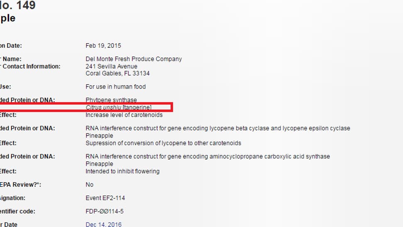Viewport: 403px width, 227px height.
Task: Click the 241 Sevilla Avenue address line
Action: pyautogui.click(x=111, y=67)
